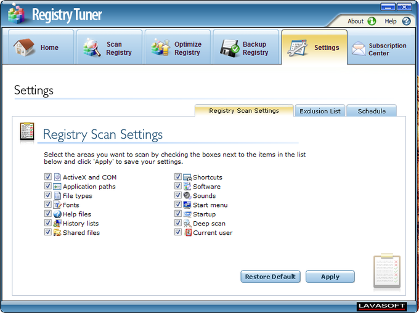Select the Settings tab label
The height and width of the screenshot is (313, 419).
[x=327, y=47]
